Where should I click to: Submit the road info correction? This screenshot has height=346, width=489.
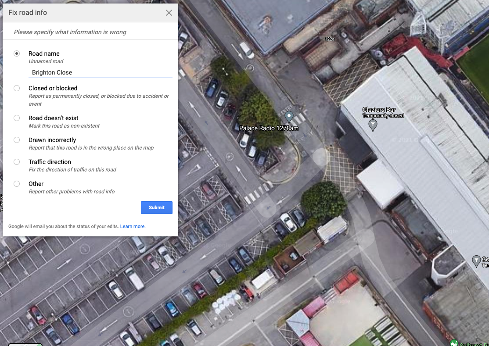pyautogui.click(x=157, y=208)
